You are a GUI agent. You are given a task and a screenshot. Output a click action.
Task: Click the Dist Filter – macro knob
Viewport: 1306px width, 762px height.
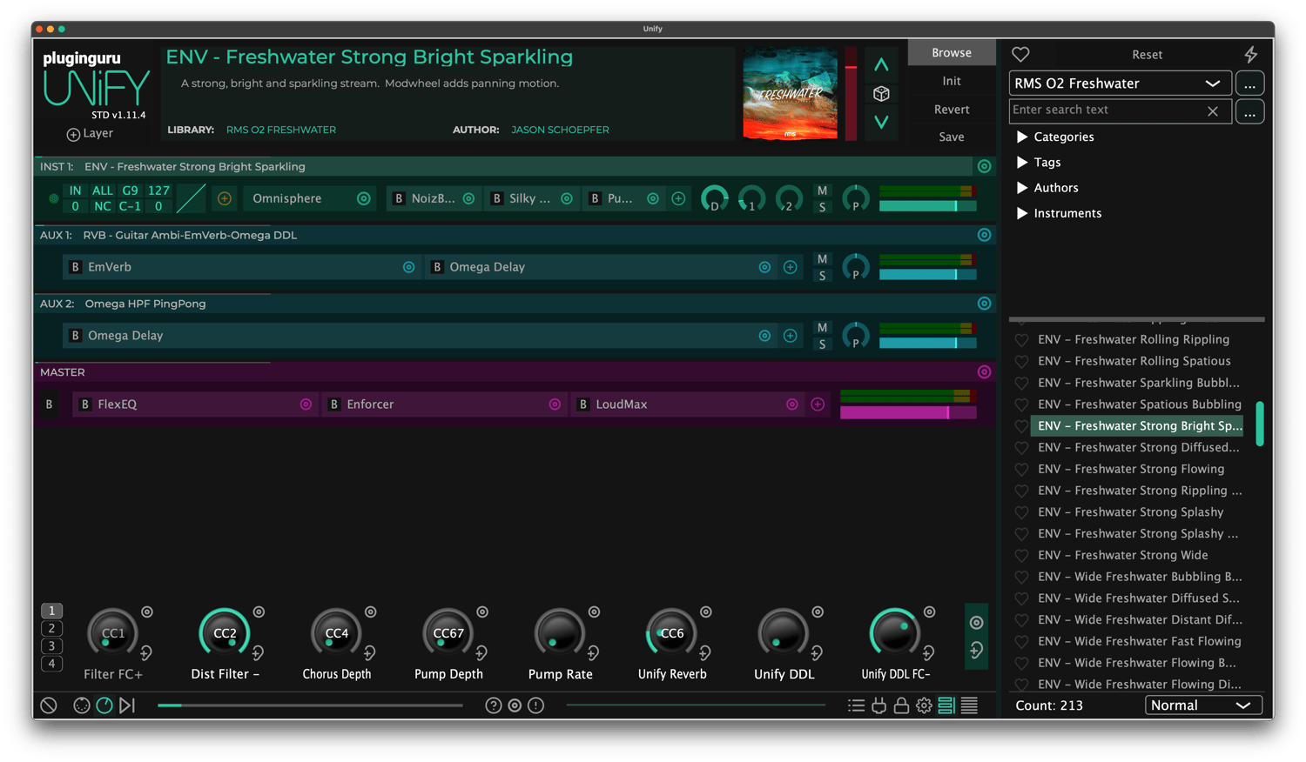click(225, 633)
